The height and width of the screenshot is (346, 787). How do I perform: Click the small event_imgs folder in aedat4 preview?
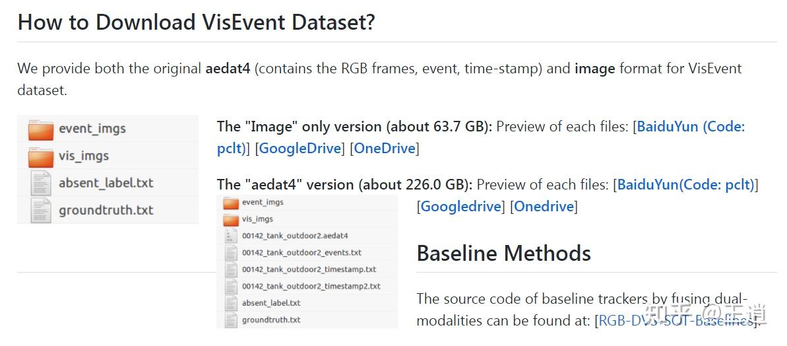230,202
